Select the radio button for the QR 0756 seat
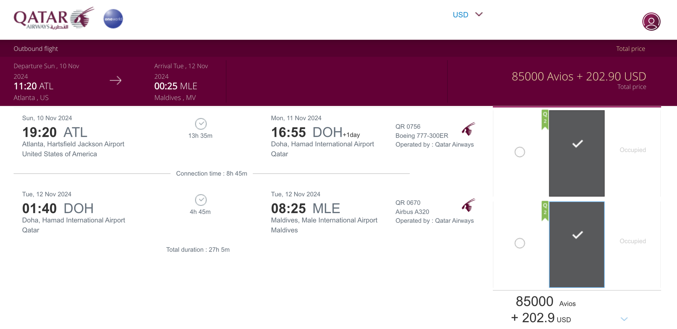Viewport: 677px width, 329px height. click(520, 152)
